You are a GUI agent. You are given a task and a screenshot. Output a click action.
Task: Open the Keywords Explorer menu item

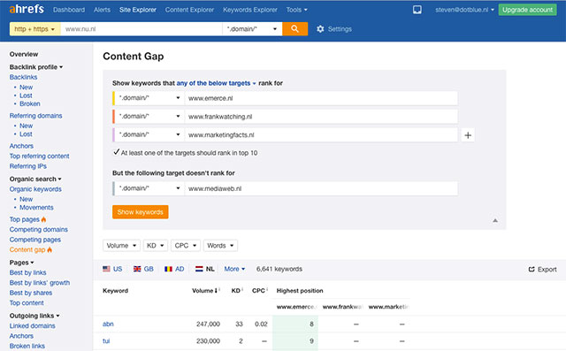click(250, 10)
